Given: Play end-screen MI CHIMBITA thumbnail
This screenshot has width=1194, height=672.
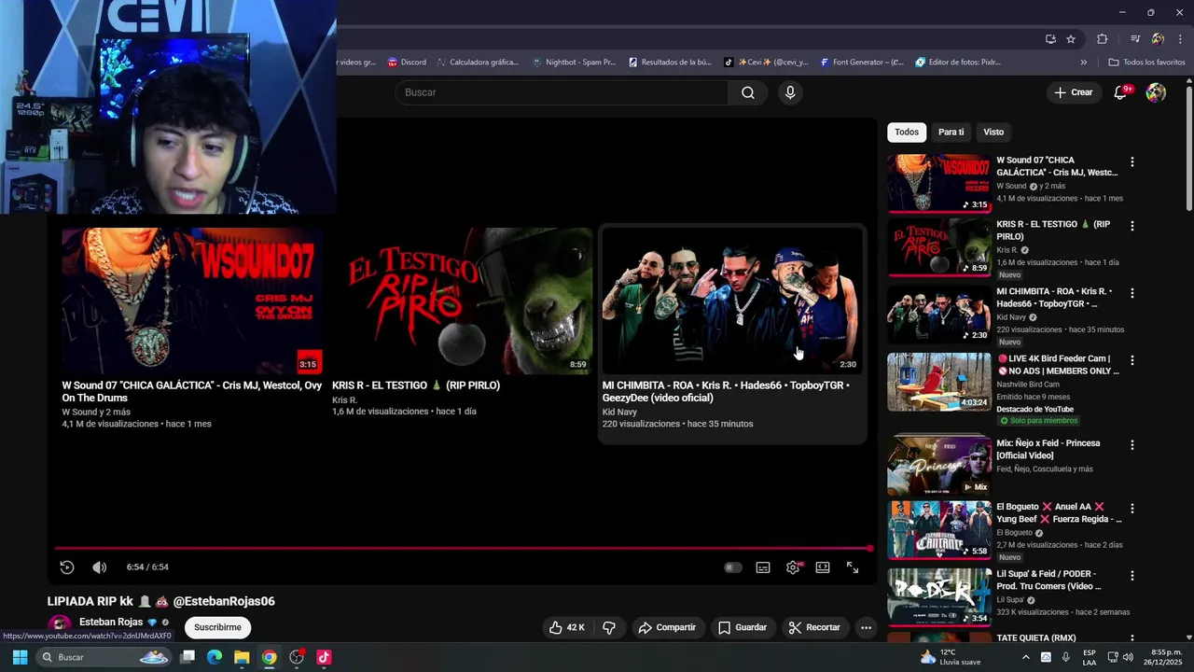Looking at the screenshot, I should [732, 301].
